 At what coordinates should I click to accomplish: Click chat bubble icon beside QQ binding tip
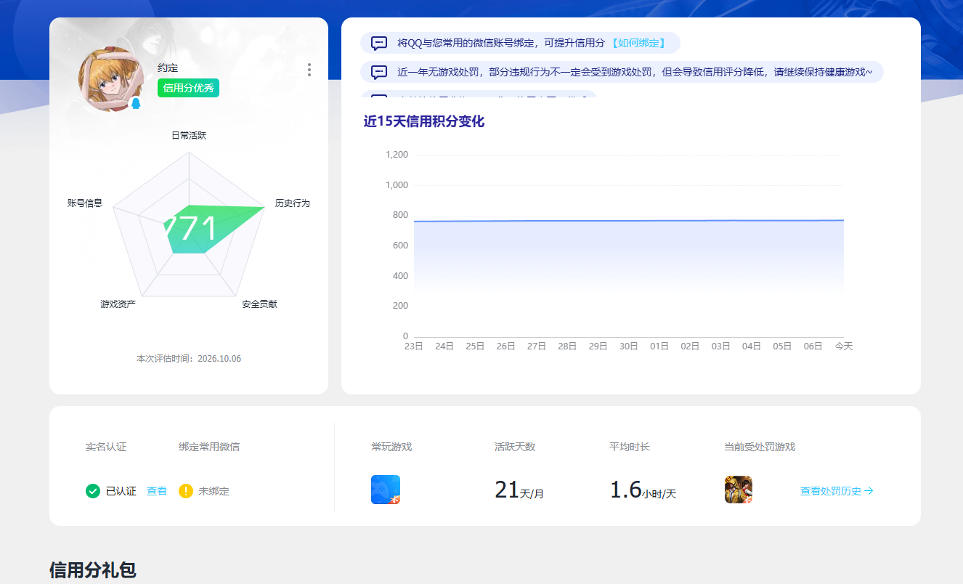(x=379, y=43)
